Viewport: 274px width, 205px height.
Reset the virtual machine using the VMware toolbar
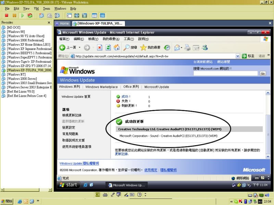(x=30, y=15)
